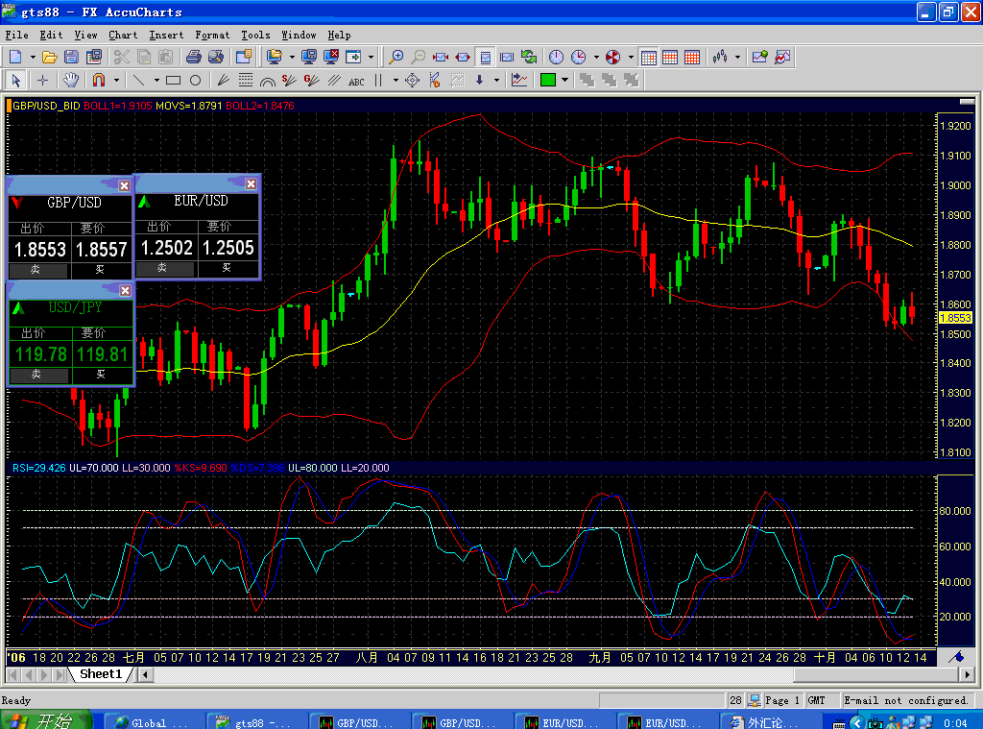The height and width of the screenshot is (729, 983).
Task: Select the crosshair cursor tool
Action: click(42, 80)
